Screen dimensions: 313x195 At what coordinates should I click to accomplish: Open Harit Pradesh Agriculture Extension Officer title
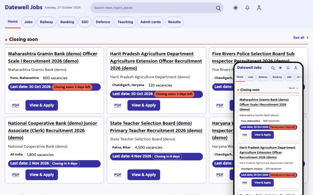pos(156,61)
